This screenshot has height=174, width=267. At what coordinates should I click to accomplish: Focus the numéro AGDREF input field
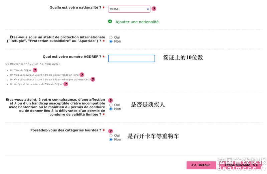coord(131,58)
